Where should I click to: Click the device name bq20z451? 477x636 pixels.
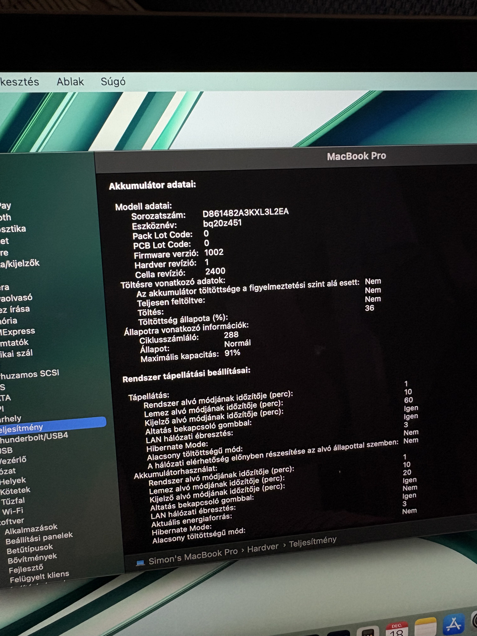click(223, 223)
